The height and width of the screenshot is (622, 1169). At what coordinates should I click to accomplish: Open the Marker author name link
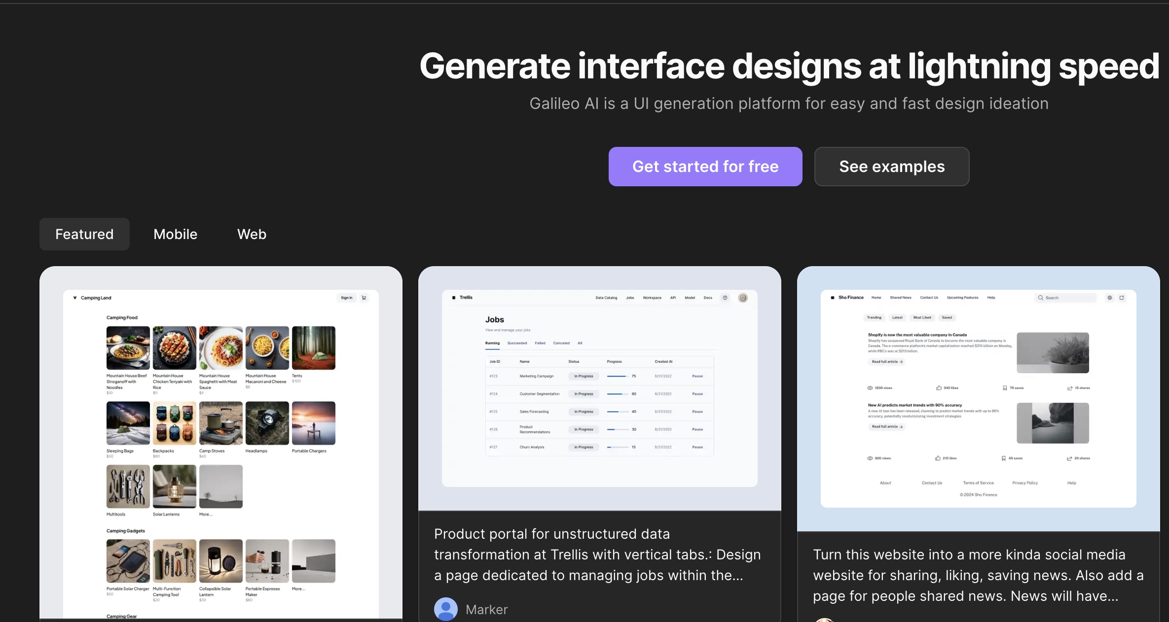coord(486,610)
